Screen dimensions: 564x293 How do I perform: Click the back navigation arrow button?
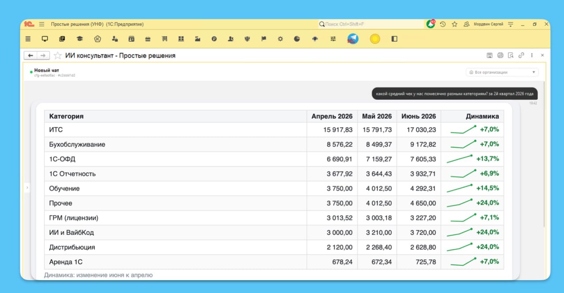coord(30,56)
